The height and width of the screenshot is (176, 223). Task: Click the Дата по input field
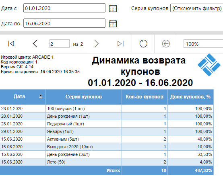point(64,23)
